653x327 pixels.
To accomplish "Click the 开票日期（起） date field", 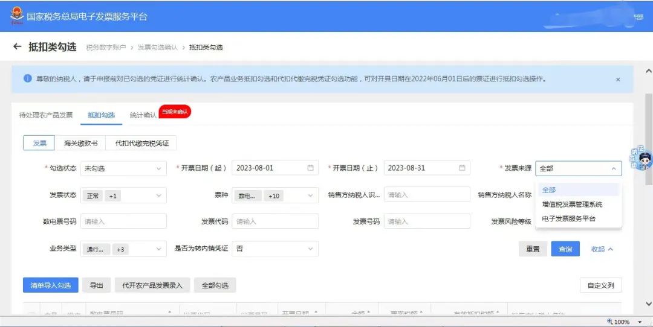I will pyautogui.click(x=275, y=168).
